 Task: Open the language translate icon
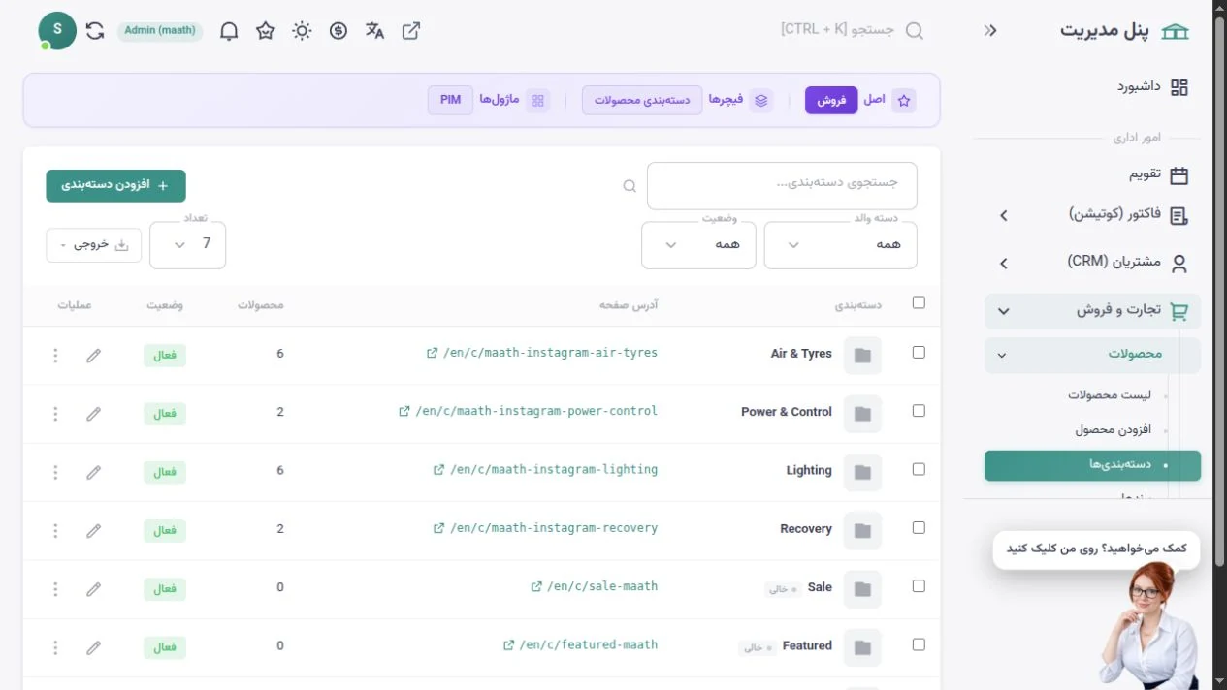(x=374, y=31)
